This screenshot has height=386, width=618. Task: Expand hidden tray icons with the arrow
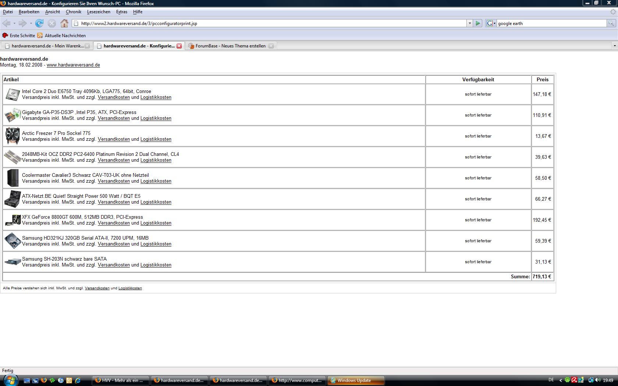(561, 380)
